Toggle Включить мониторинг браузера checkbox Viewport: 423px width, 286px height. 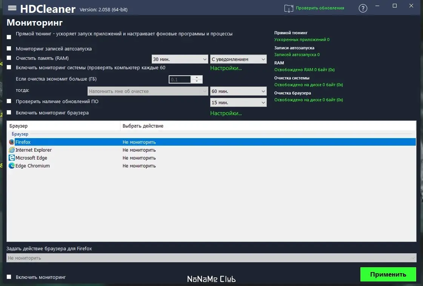point(9,113)
